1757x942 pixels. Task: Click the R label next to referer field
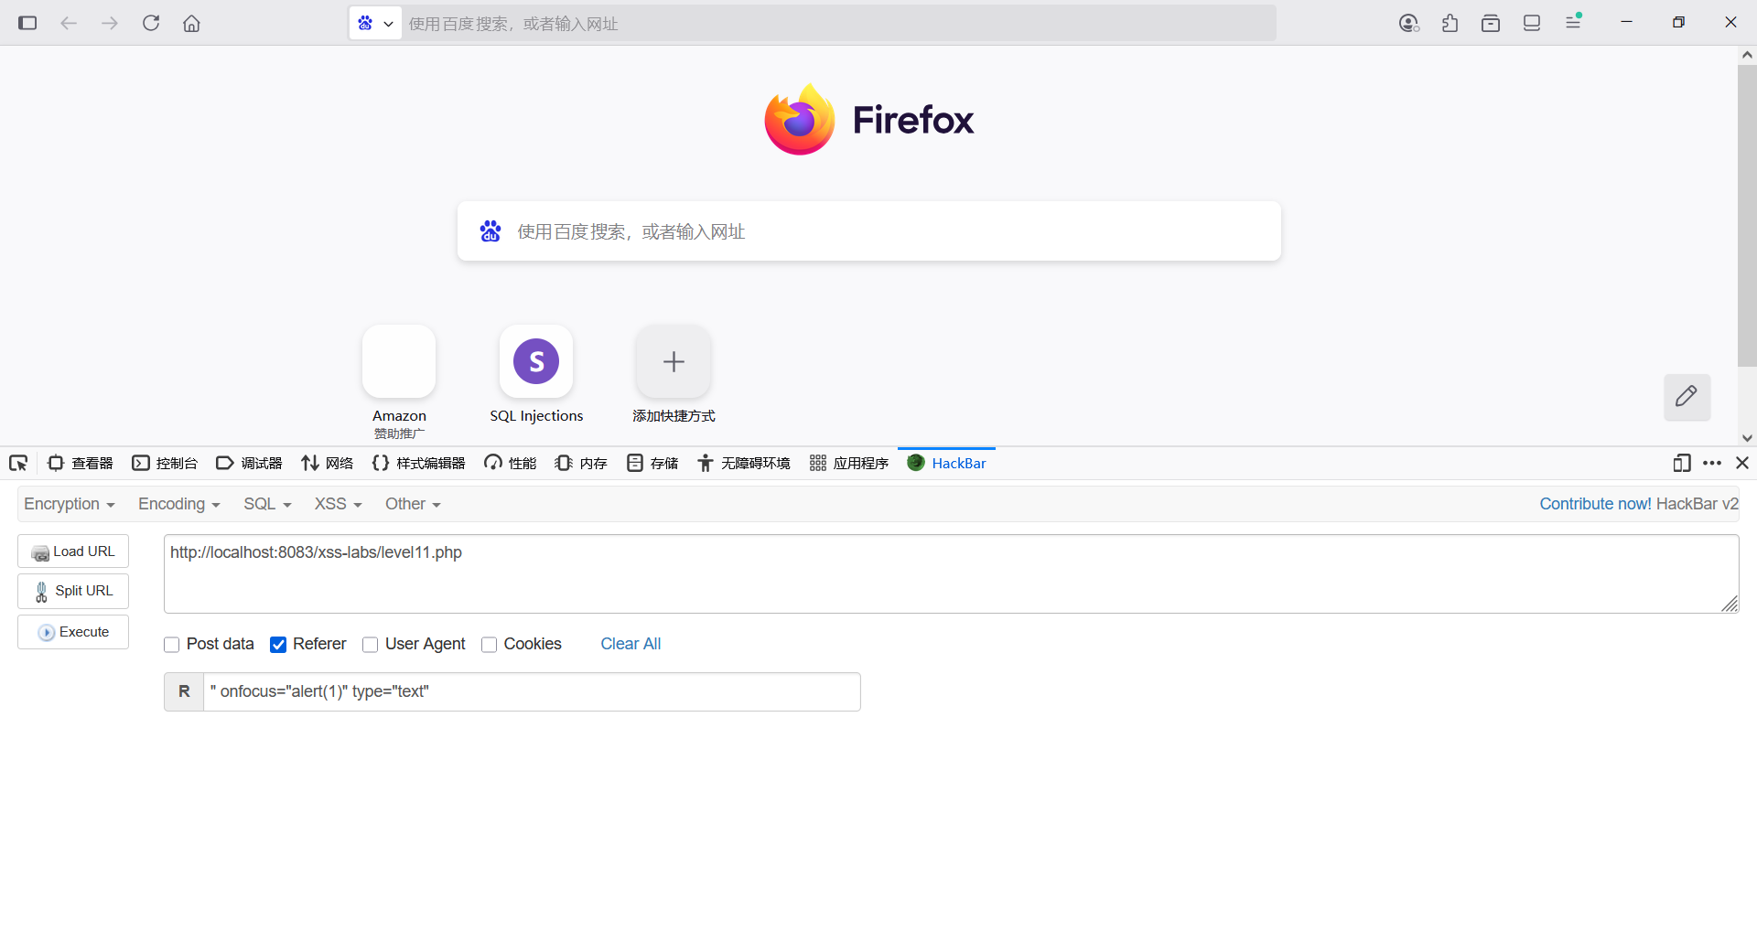click(184, 691)
